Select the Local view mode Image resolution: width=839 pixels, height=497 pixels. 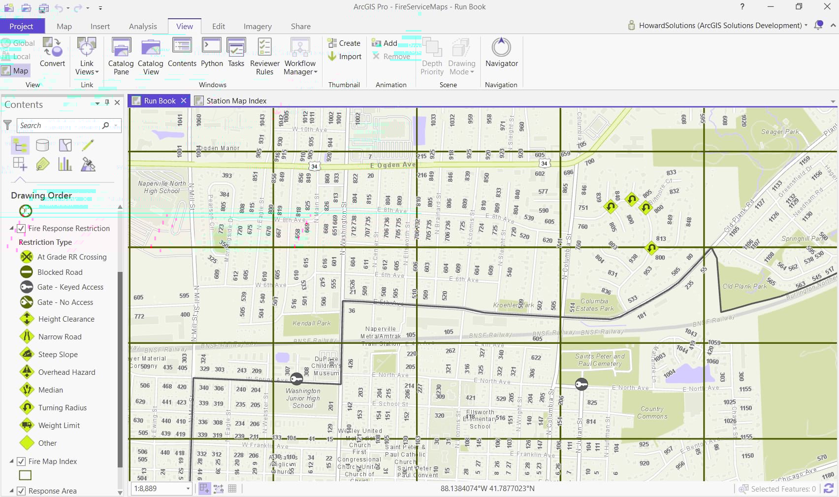(16, 57)
